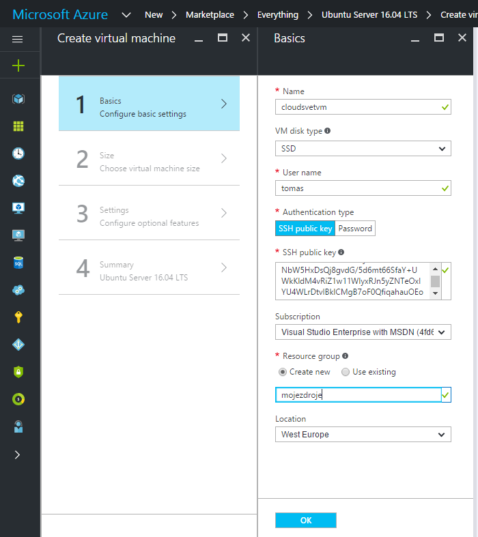This screenshot has width=478, height=537.
Task: Select step 3 Settings
Action: pos(149,213)
